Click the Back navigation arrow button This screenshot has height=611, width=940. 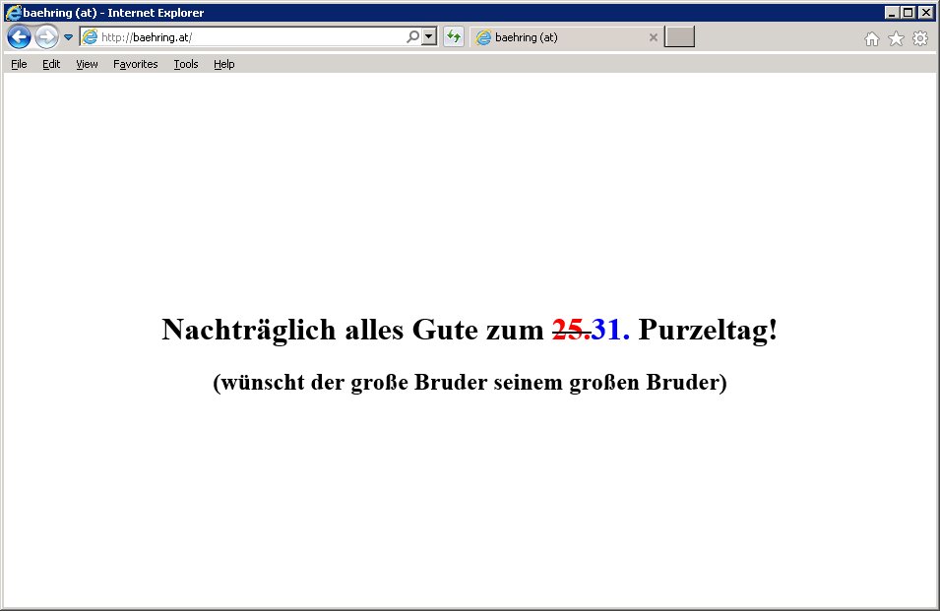point(19,37)
